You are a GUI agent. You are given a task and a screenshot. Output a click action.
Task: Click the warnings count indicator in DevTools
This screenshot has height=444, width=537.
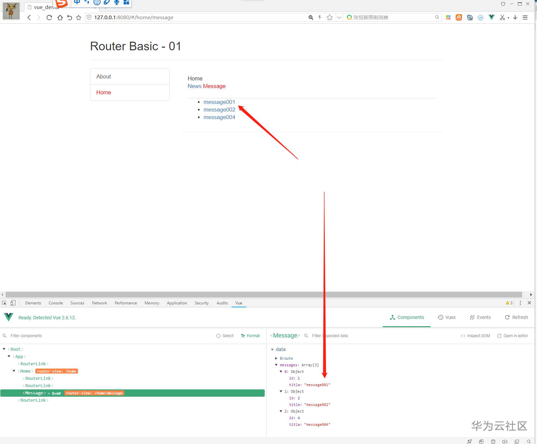click(509, 303)
